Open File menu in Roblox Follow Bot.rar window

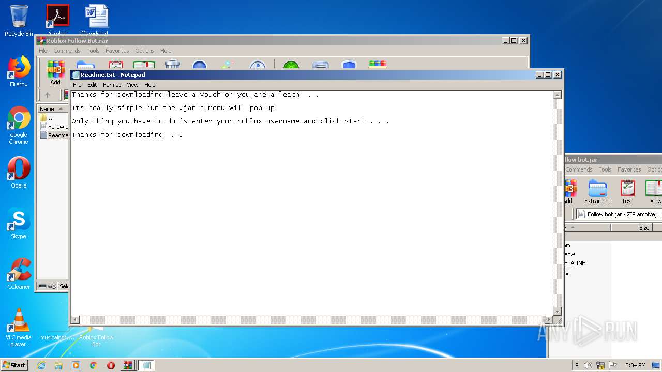tap(43, 51)
